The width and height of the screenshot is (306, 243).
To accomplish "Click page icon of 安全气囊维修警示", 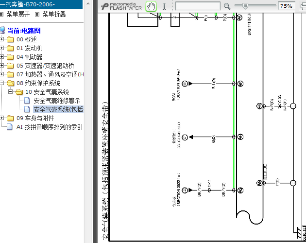I will point(27,101).
